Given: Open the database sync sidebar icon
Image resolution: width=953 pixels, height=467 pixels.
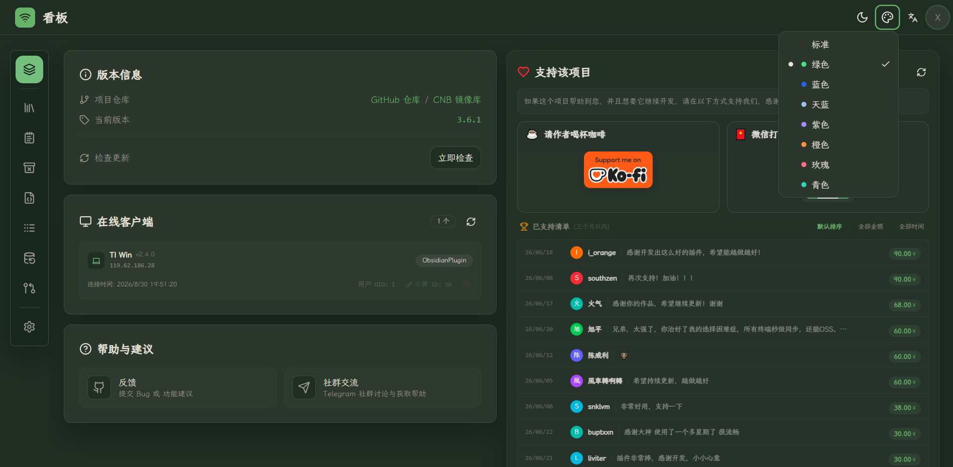Looking at the screenshot, I should pyautogui.click(x=29, y=258).
